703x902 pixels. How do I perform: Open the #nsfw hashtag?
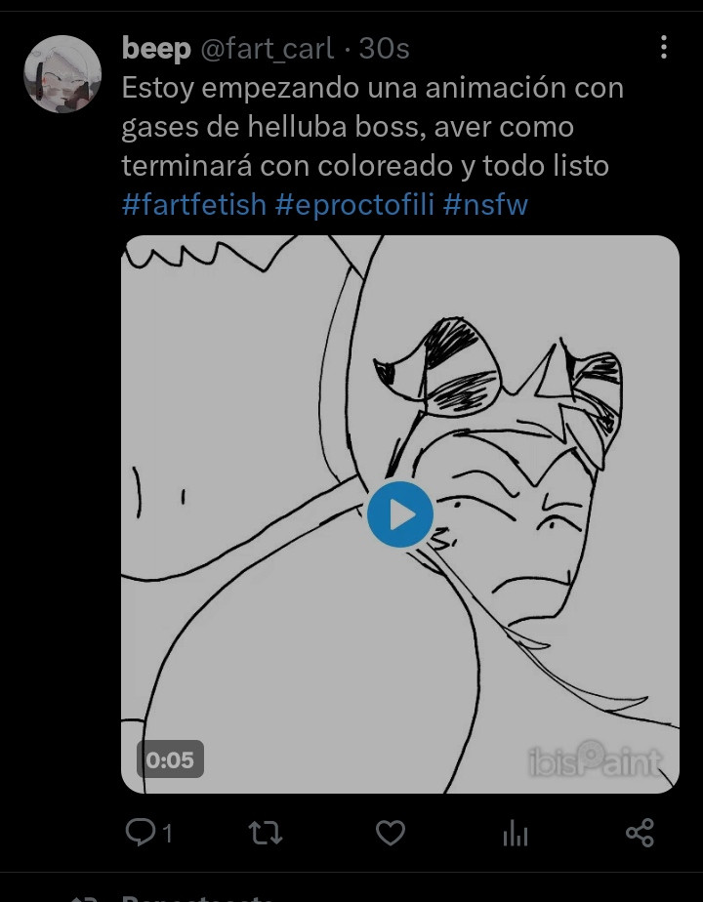point(485,205)
